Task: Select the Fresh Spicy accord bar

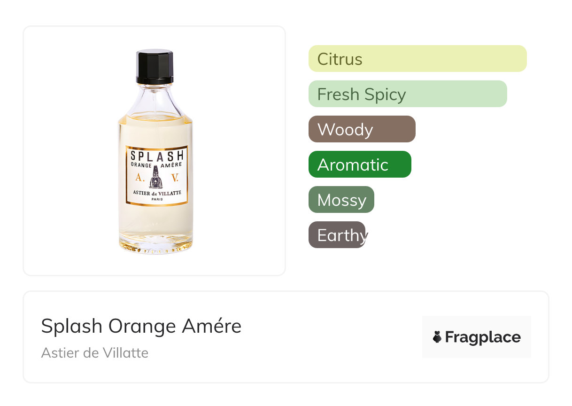Action: click(x=407, y=94)
